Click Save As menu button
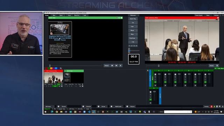The width and height of the screenshot is (224, 126). click(76, 15)
